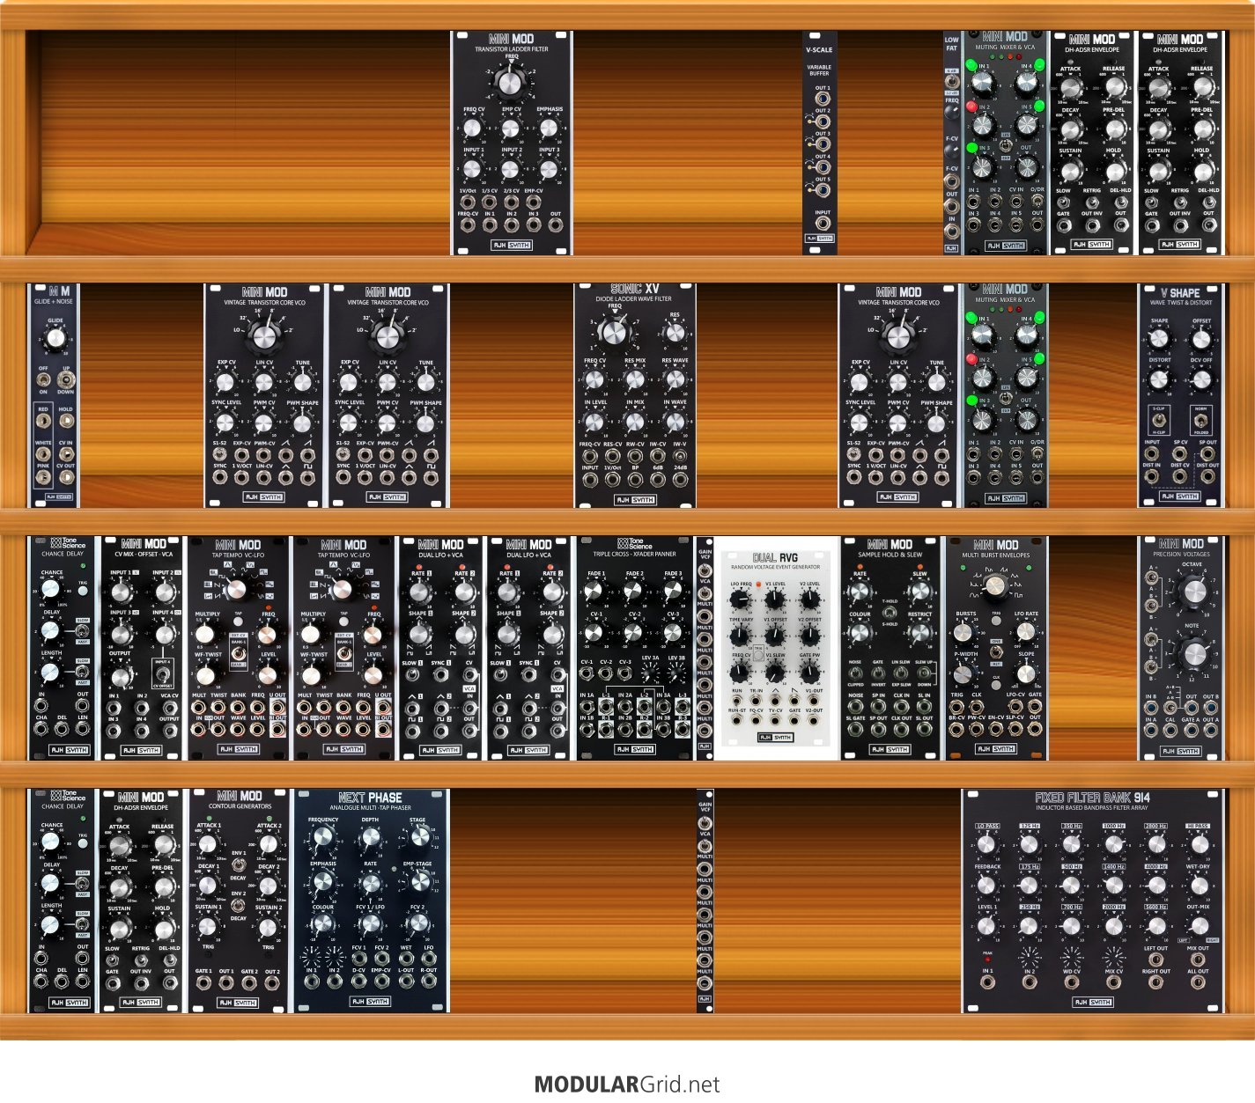Click the INPUT jack on V-Scale buffer
1255x1103 pixels.
822,224
